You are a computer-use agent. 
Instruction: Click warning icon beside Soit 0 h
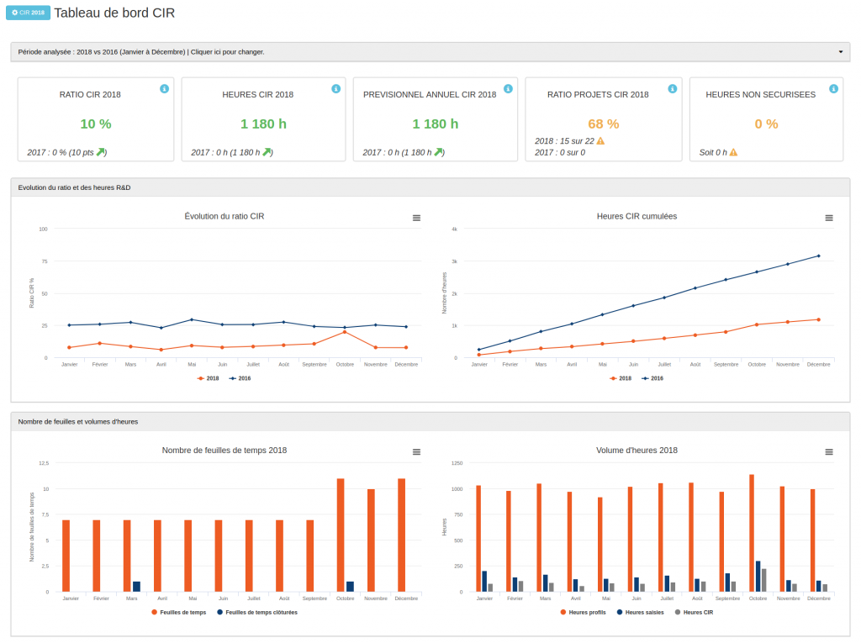point(733,153)
